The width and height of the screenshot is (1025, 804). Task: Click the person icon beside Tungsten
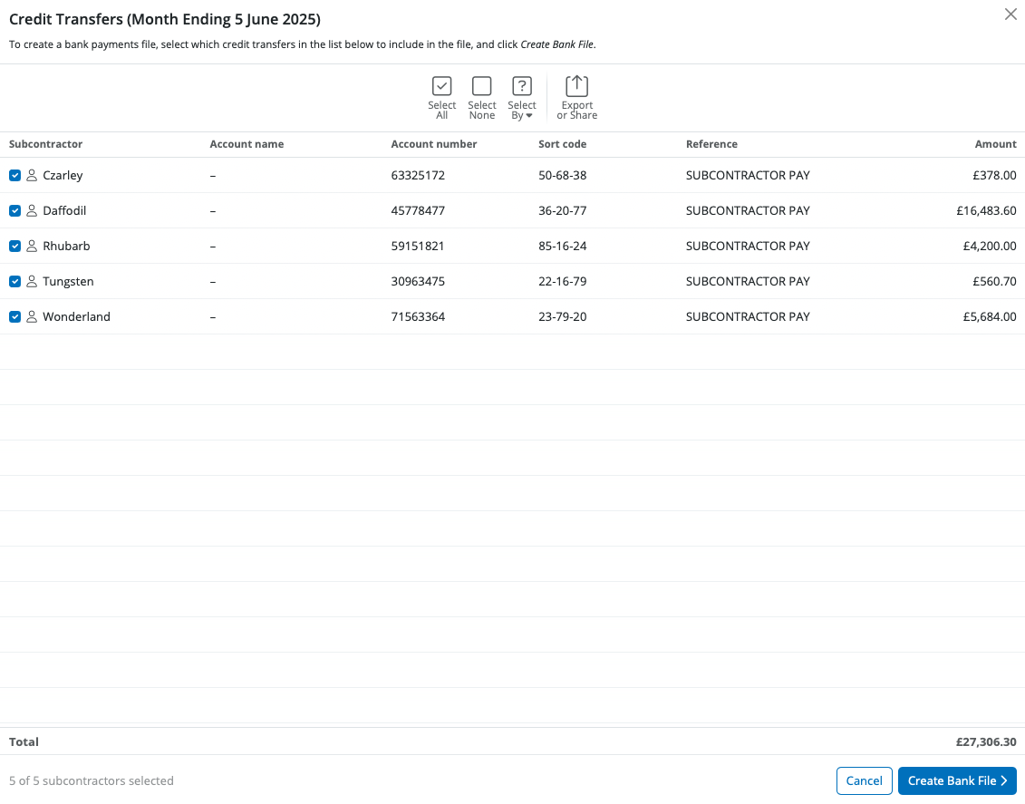[32, 281]
